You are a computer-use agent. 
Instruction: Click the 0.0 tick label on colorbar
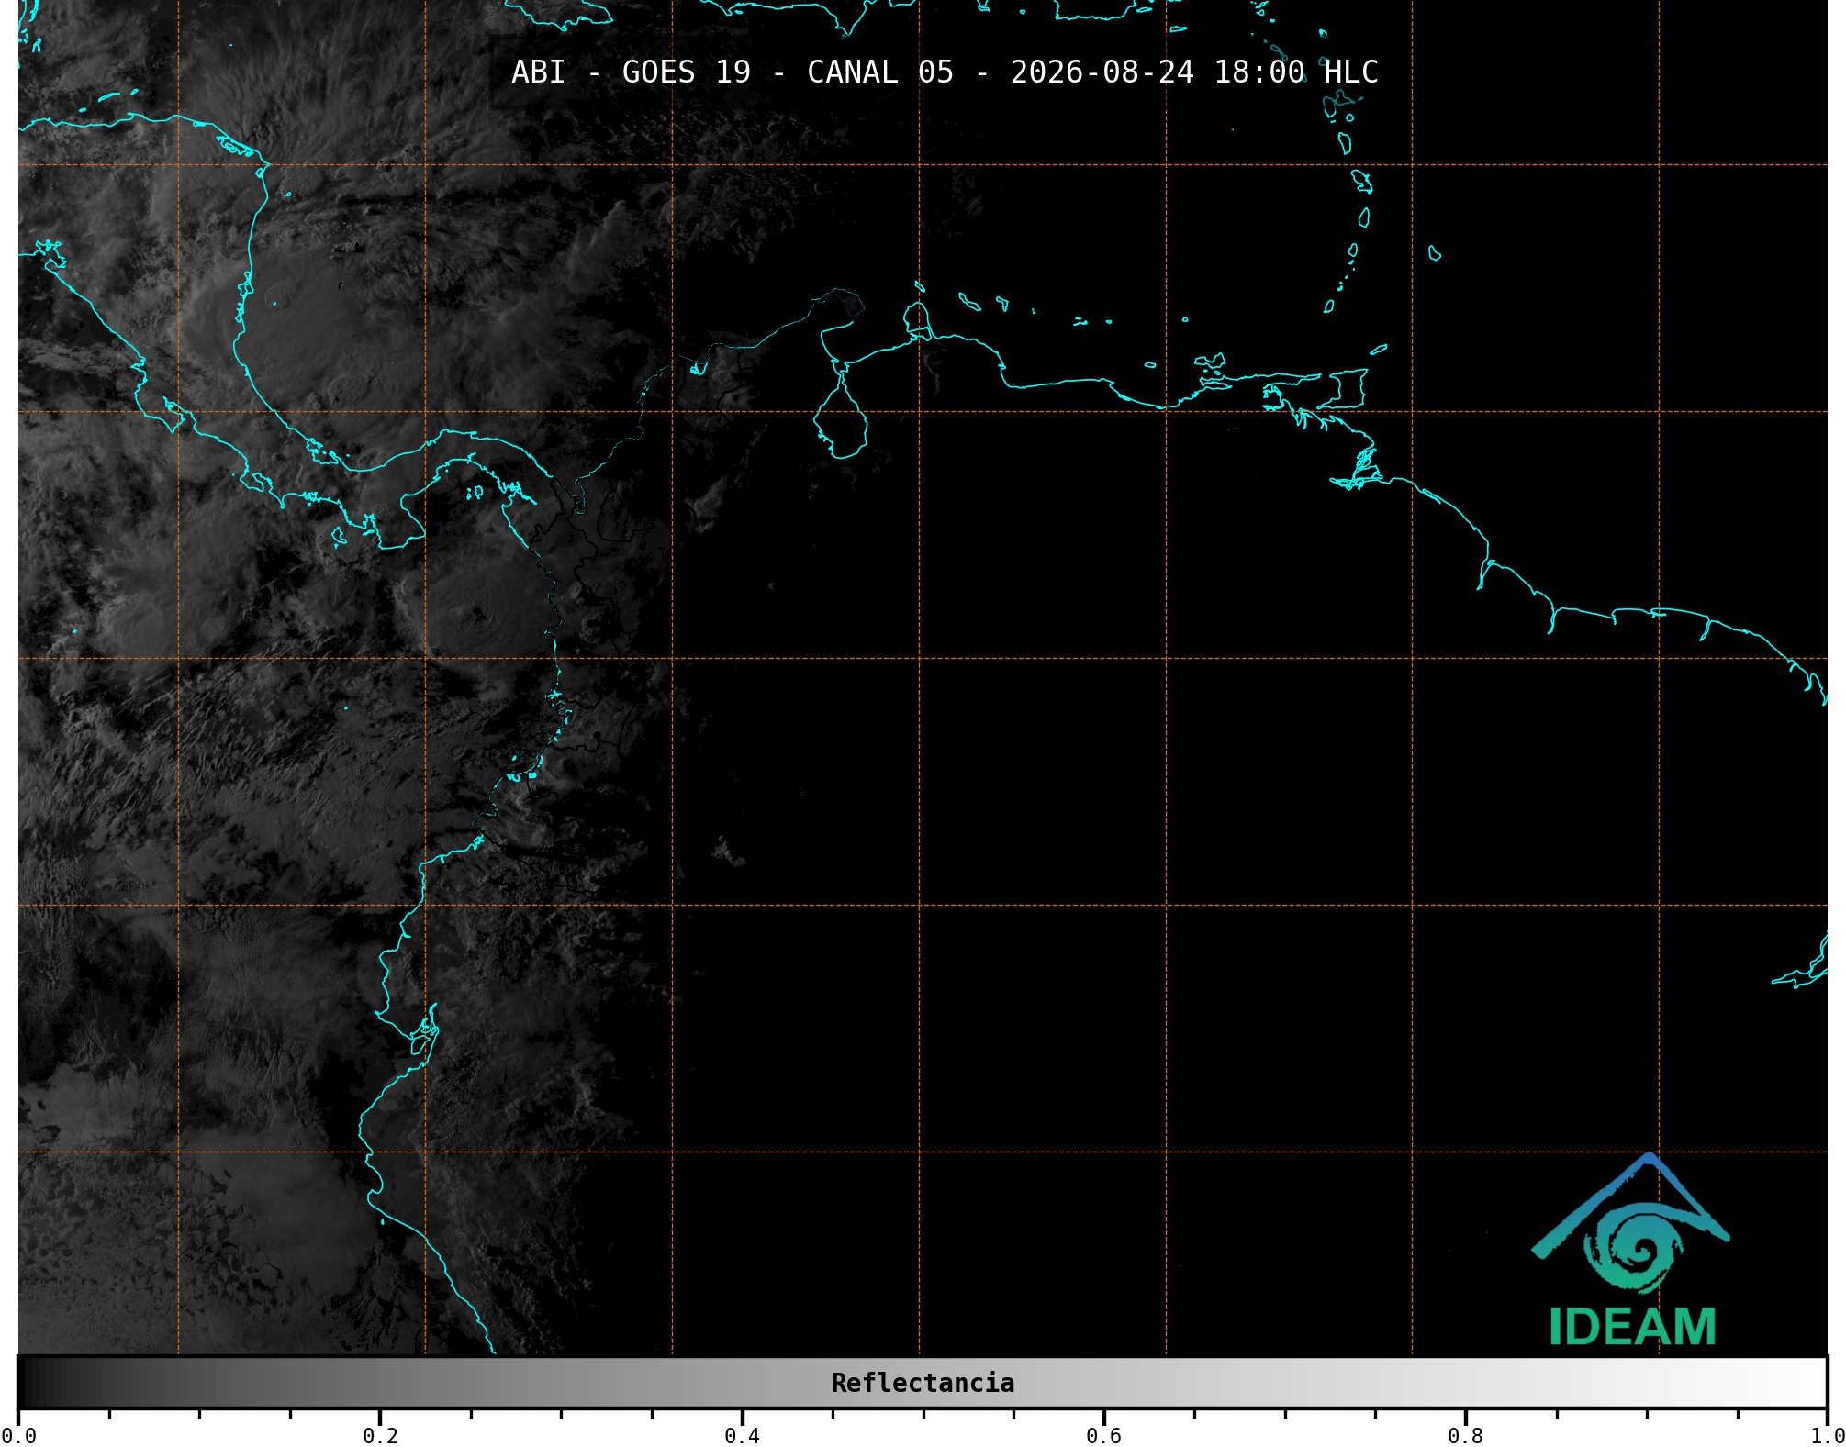[18, 1436]
